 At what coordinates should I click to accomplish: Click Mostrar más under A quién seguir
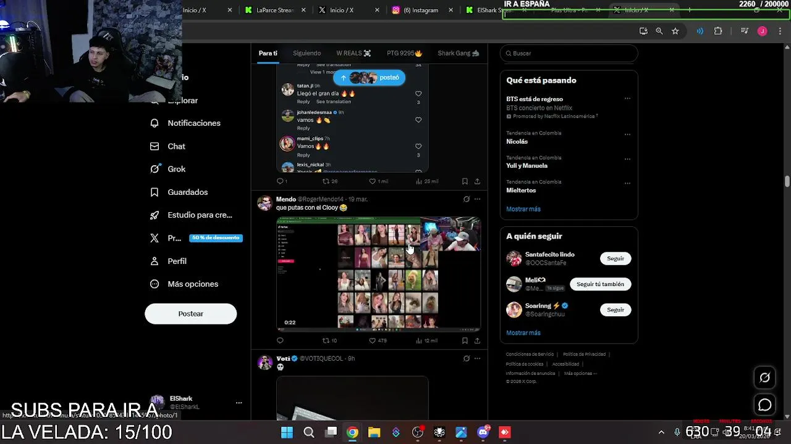[523, 333]
